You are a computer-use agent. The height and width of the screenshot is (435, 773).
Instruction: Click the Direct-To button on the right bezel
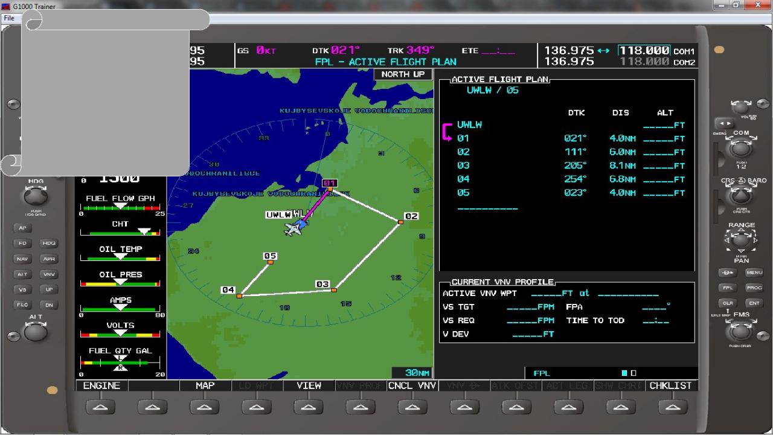point(728,272)
